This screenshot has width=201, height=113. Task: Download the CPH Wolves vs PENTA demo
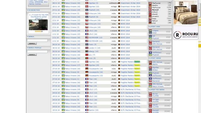click(x=167, y=63)
